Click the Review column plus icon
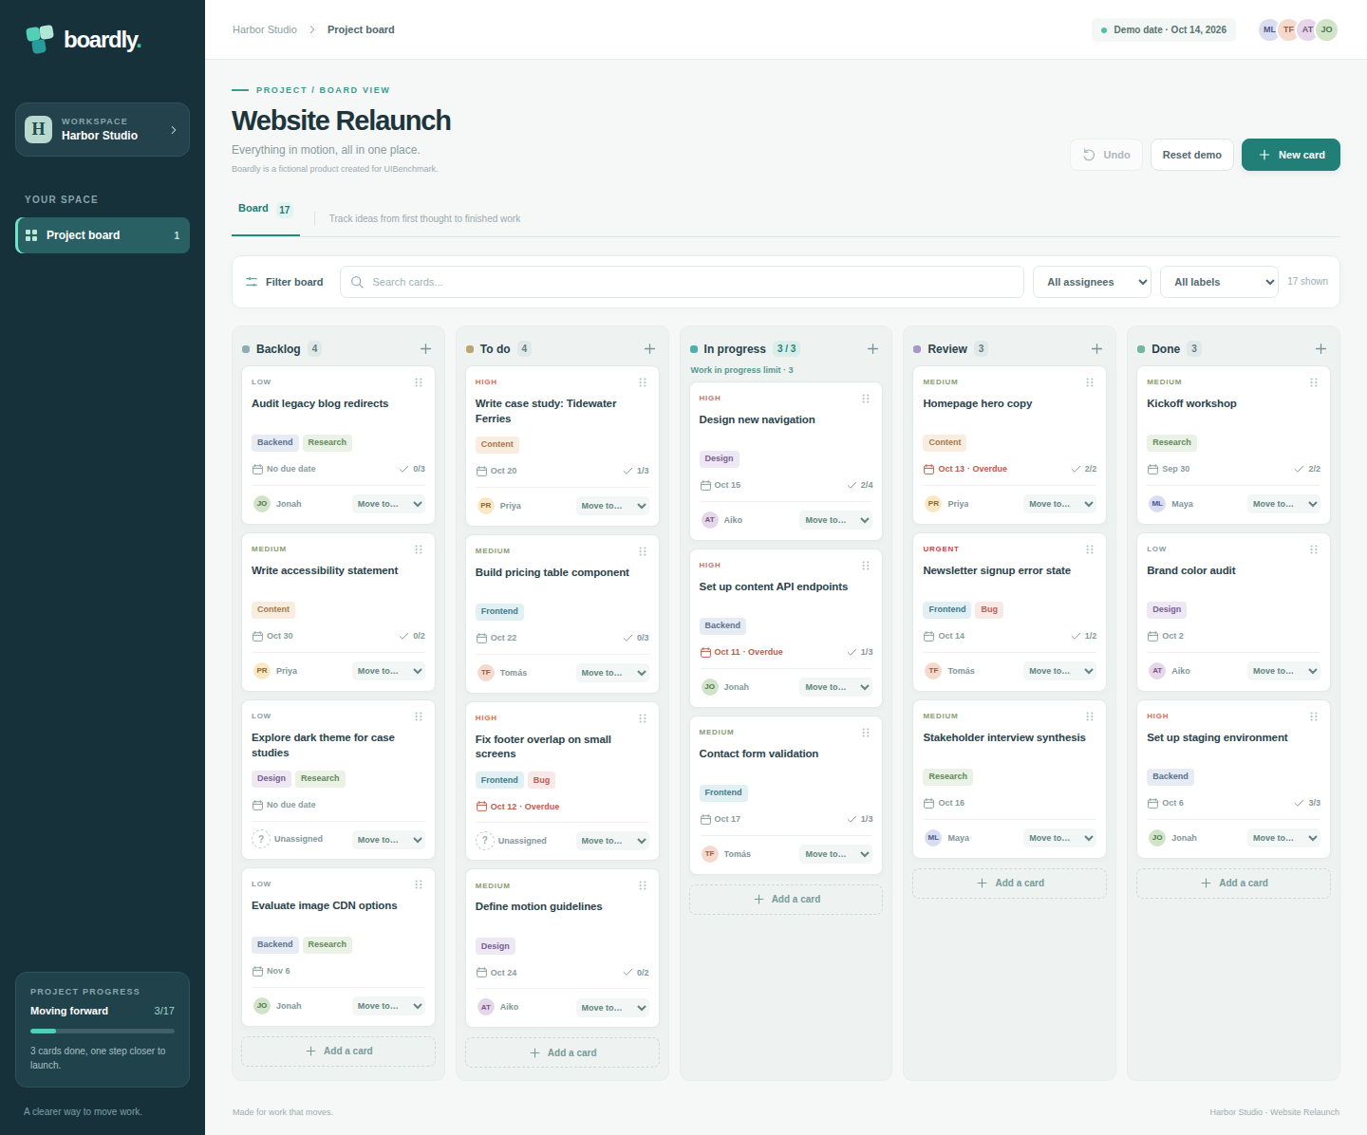This screenshot has height=1135, width=1367. coord(1096,349)
